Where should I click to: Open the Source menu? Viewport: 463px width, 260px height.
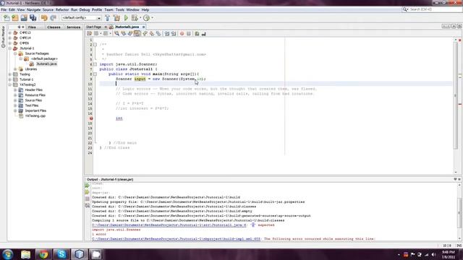(48, 9)
